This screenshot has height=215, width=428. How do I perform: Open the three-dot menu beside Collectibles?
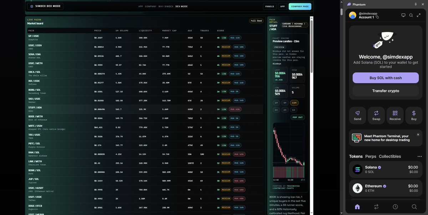tap(420, 157)
